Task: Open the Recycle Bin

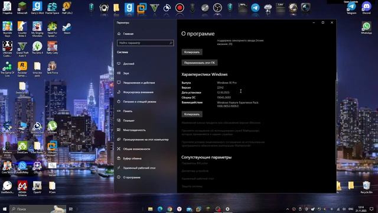Action: pyautogui.click(x=366, y=187)
